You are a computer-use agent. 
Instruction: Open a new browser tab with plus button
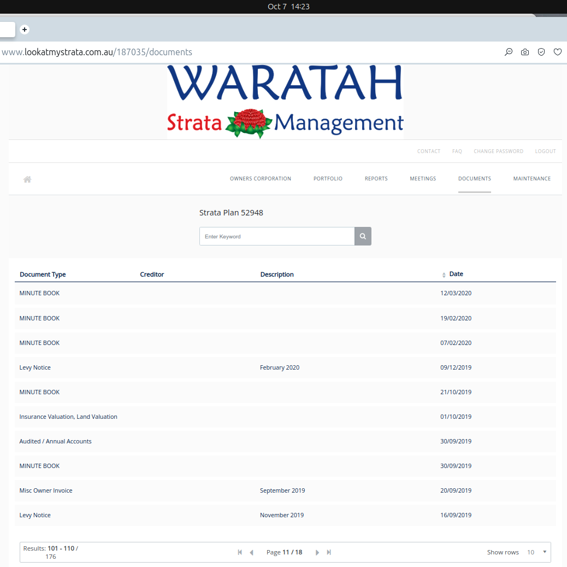(25, 30)
